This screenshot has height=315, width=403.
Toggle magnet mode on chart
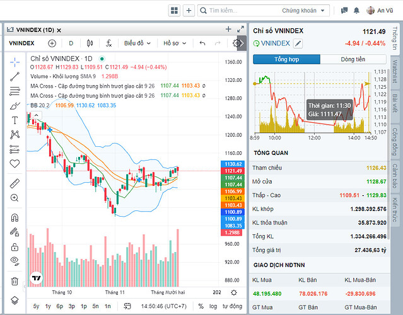click(15, 217)
